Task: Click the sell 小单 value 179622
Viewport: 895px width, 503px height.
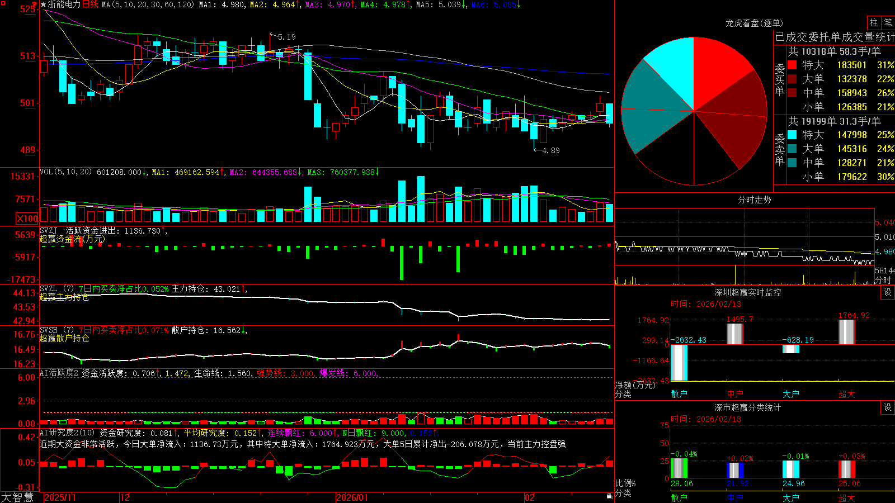Action: coord(852,177)
